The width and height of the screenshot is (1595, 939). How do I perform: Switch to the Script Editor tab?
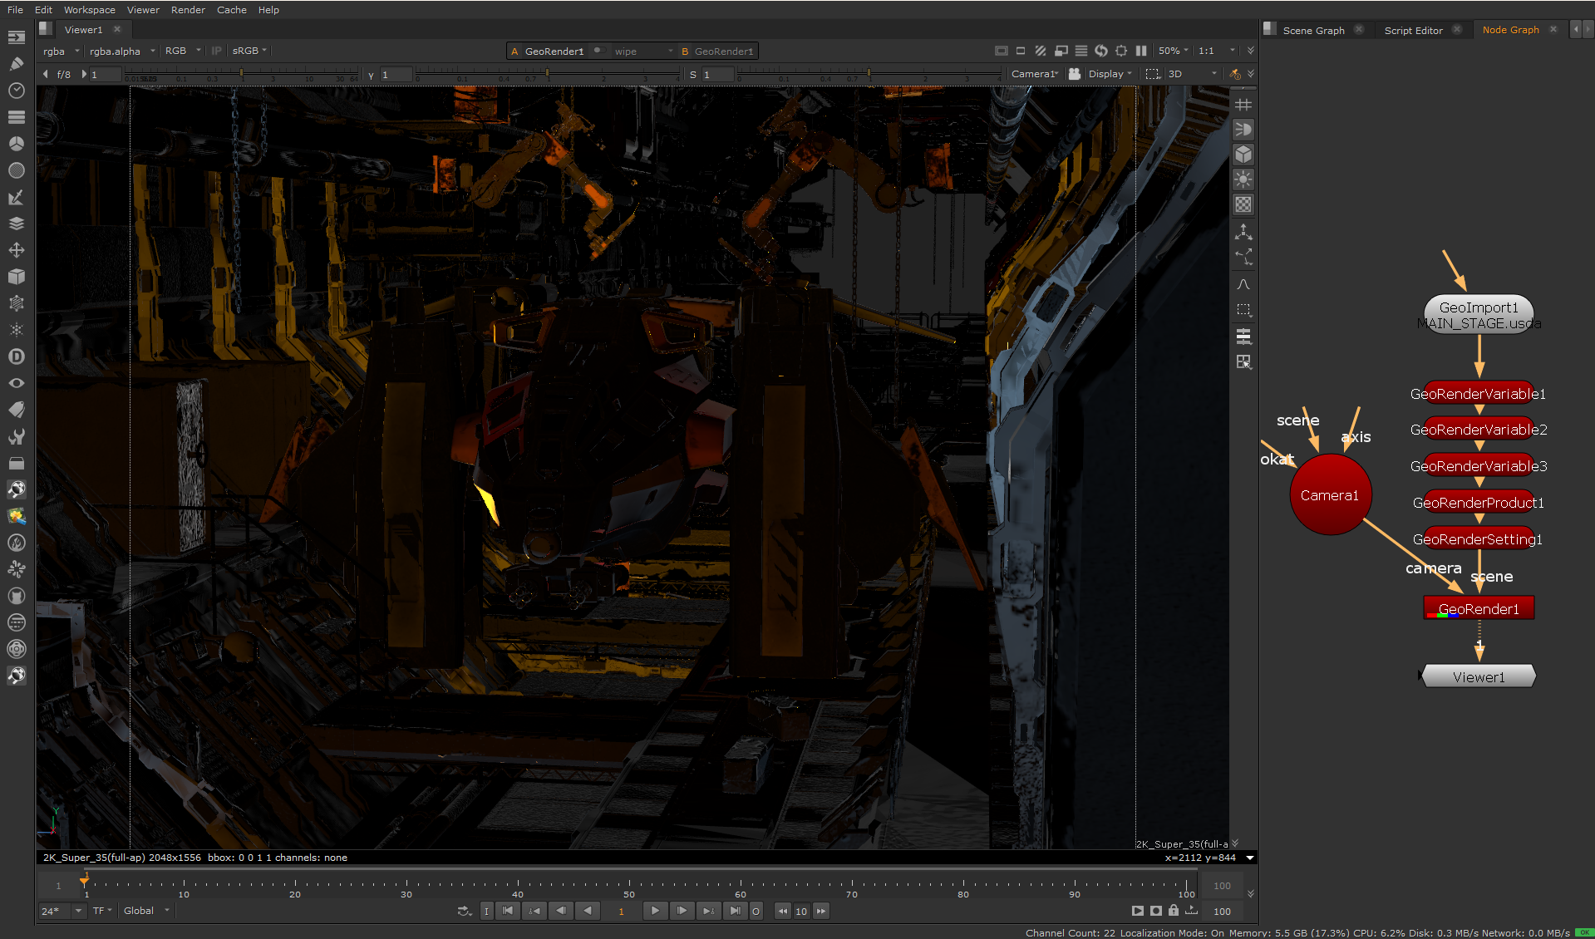(x=1413, y=30)
